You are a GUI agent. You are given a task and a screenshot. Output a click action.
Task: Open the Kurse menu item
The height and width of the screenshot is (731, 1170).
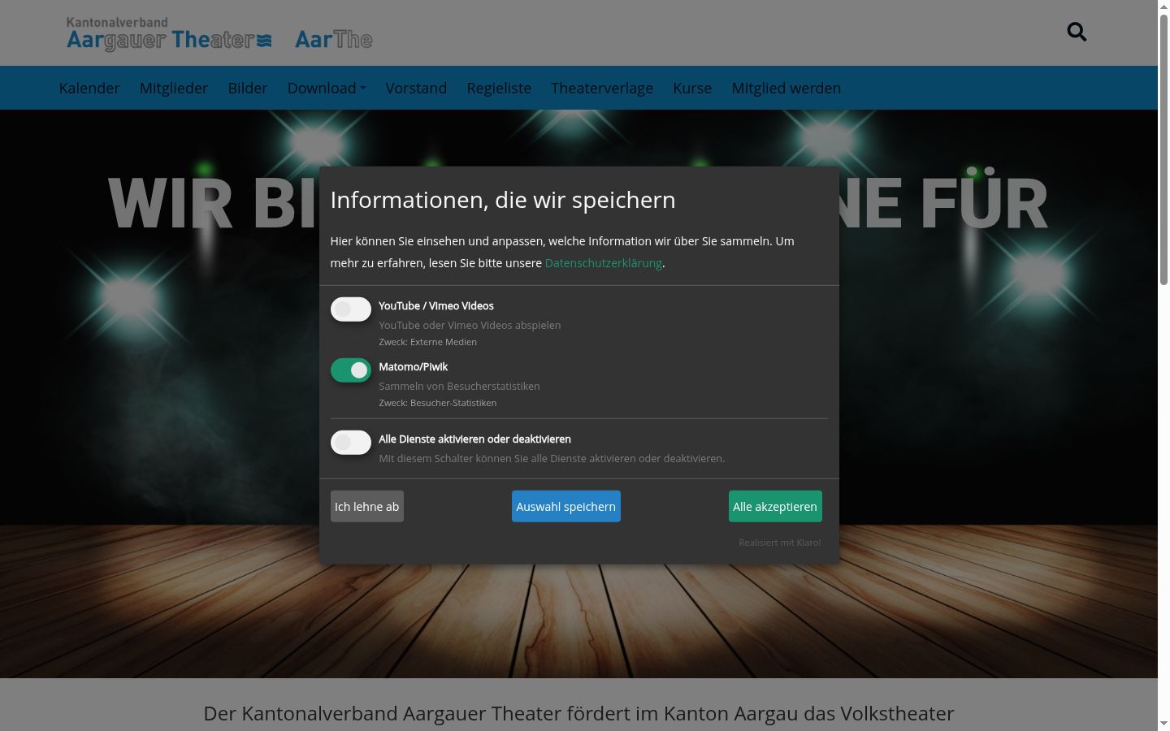(692, 88)
